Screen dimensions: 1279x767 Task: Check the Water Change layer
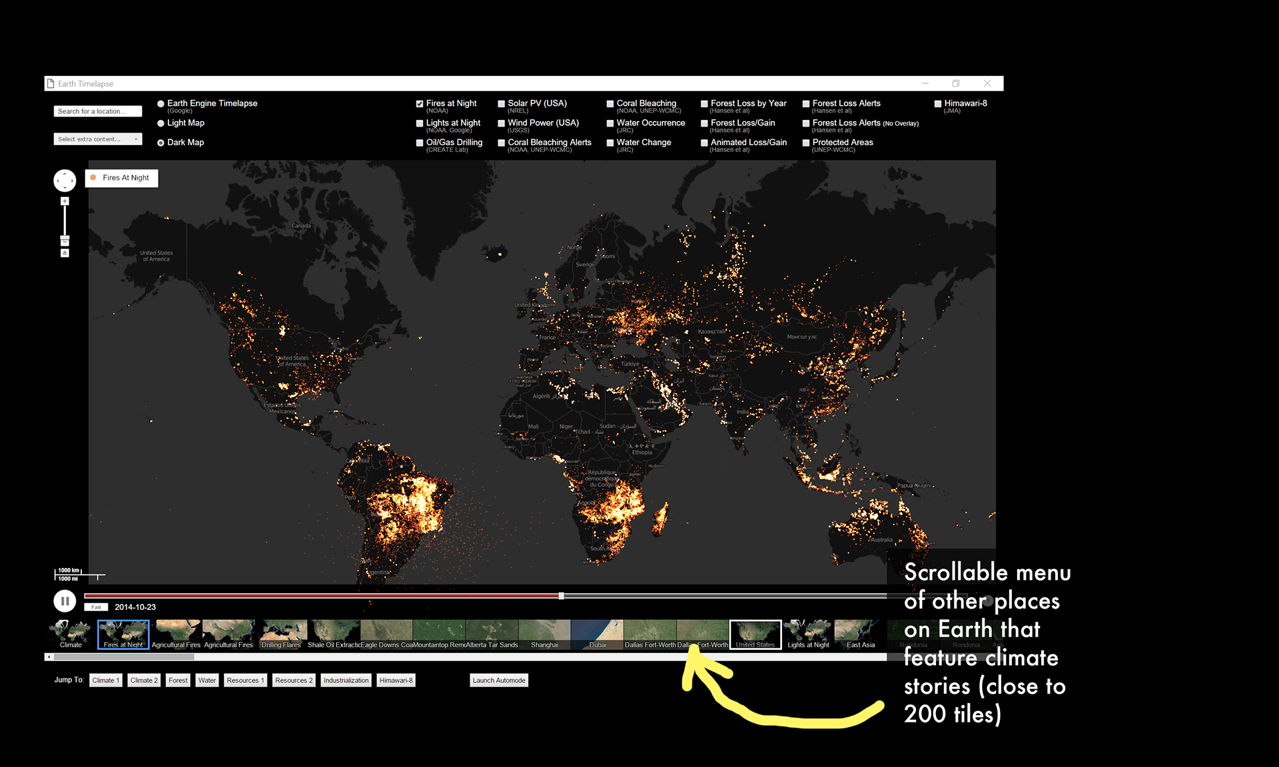point(610,142)
